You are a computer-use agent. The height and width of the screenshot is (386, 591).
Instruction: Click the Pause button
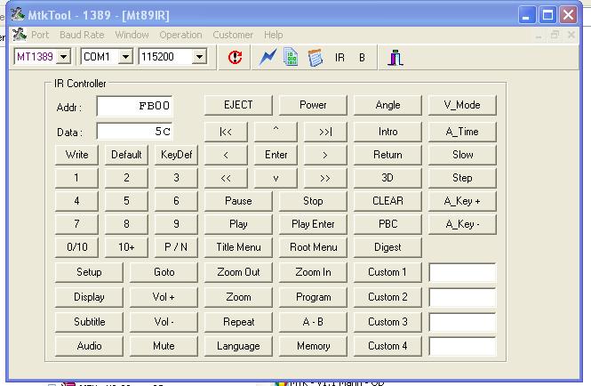point(238,201)
